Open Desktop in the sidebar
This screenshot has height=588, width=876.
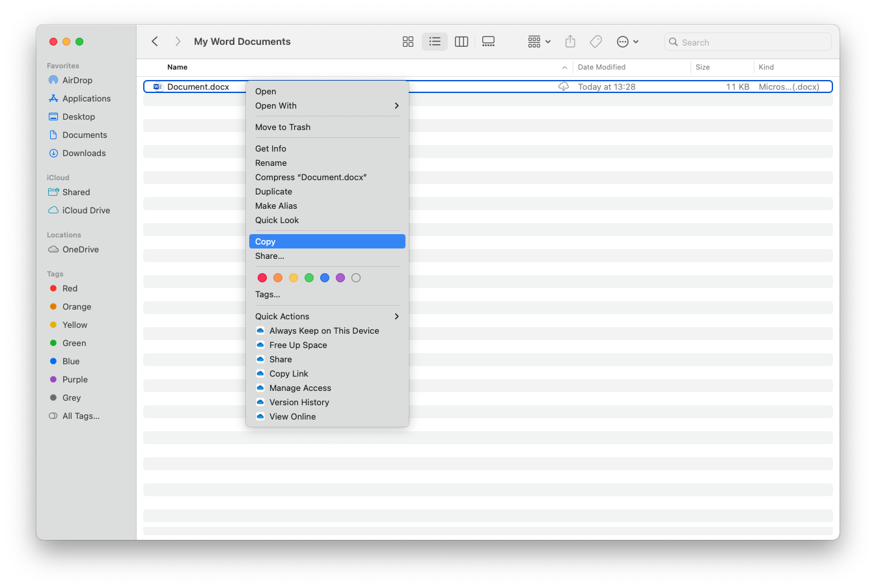click(72, 116)
